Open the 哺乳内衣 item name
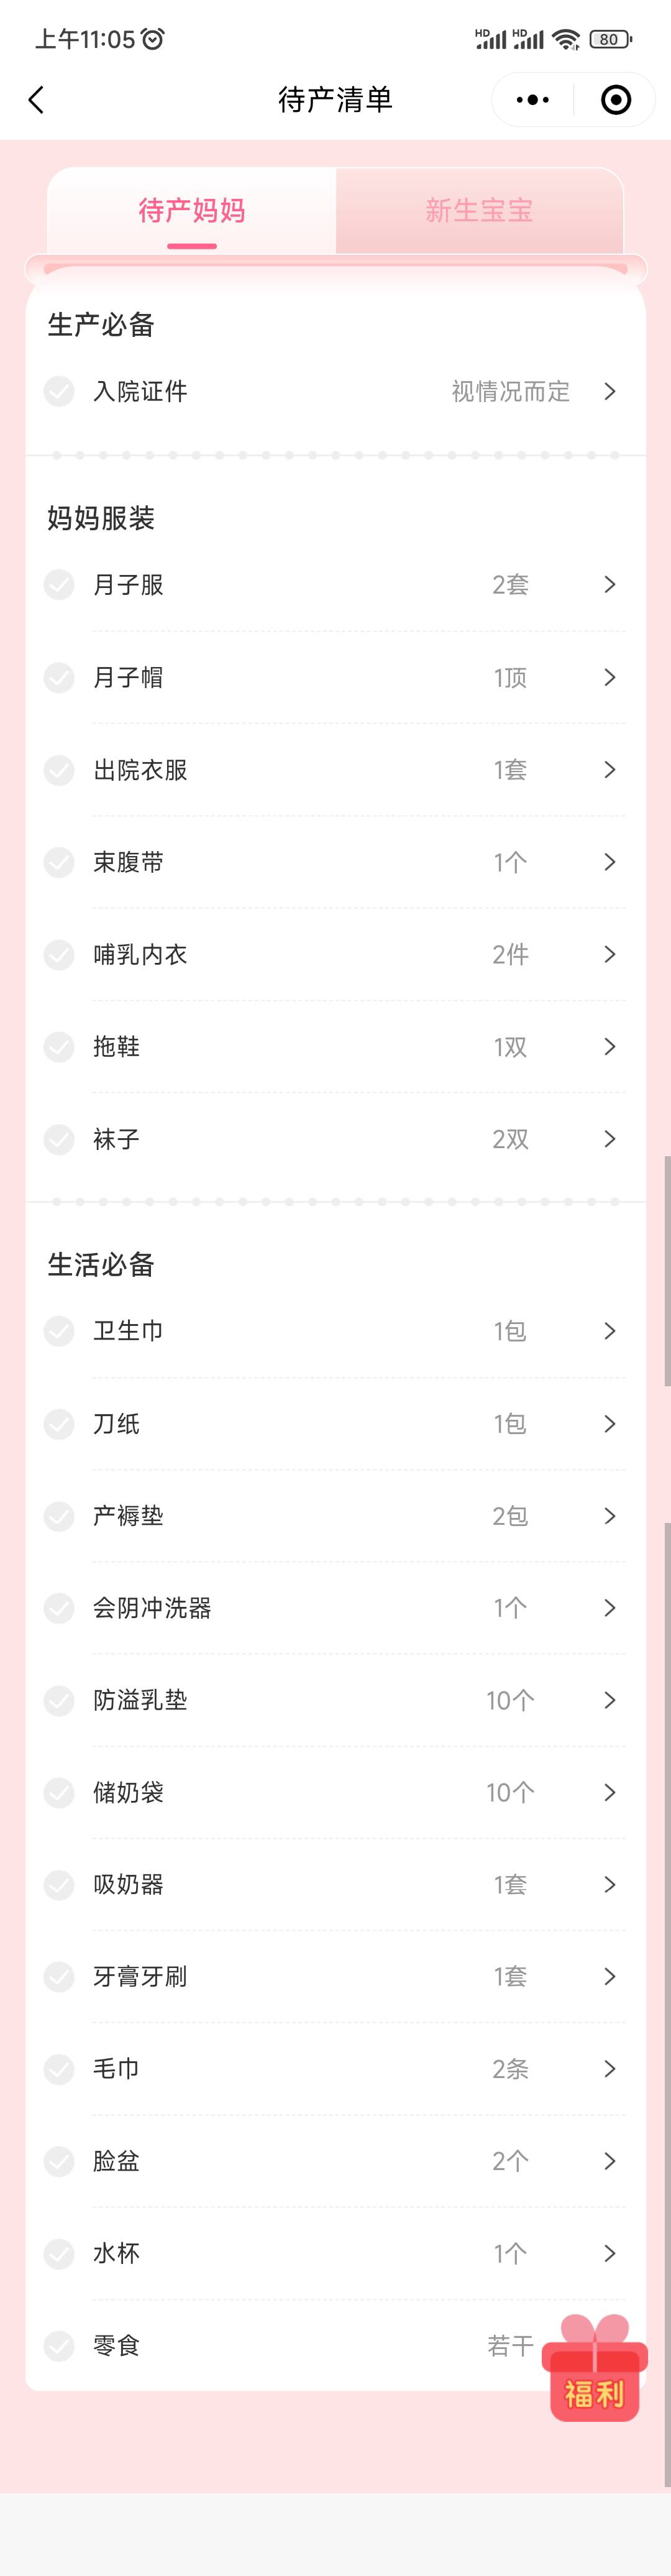671x2576 pixels. [x=140, y=955]
